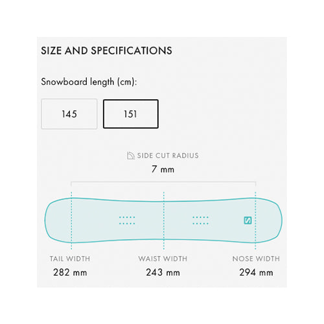
Task: Click the right binding insert dots
Action: click(x=200, y=220)
